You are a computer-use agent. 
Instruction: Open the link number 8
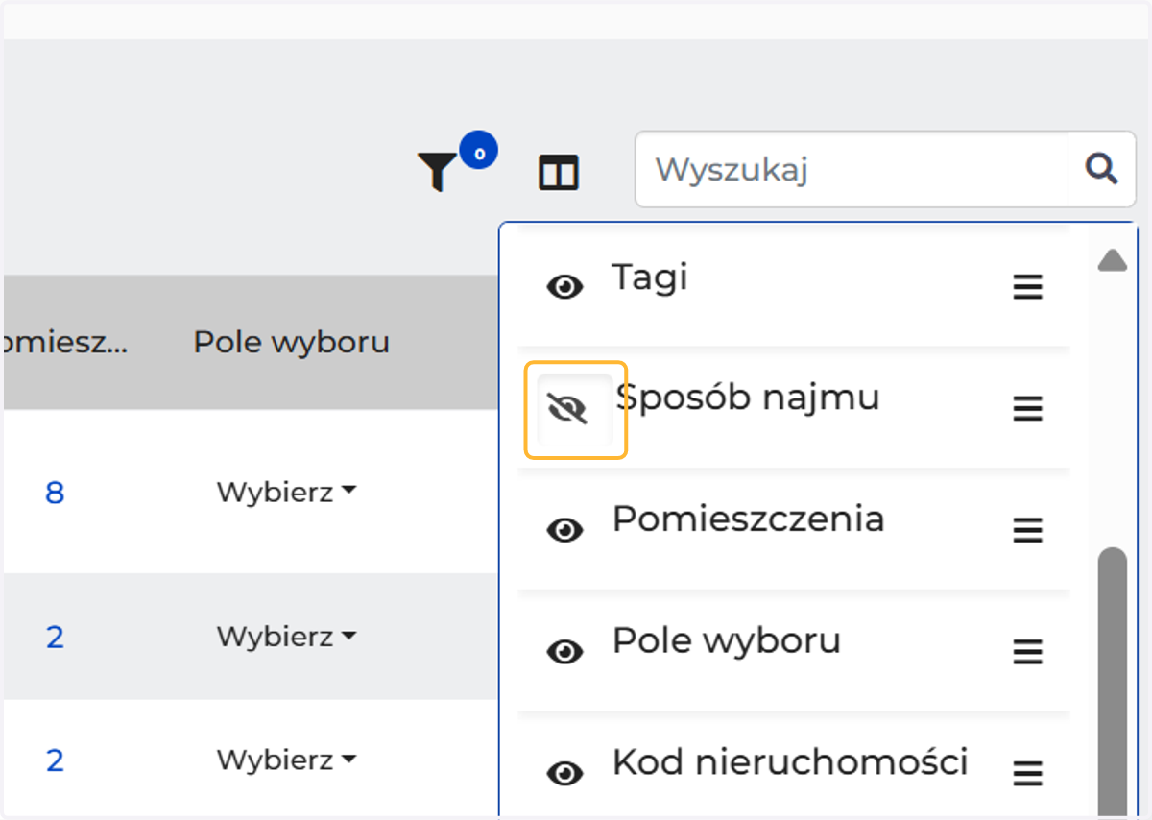click(x=55, y=493)
